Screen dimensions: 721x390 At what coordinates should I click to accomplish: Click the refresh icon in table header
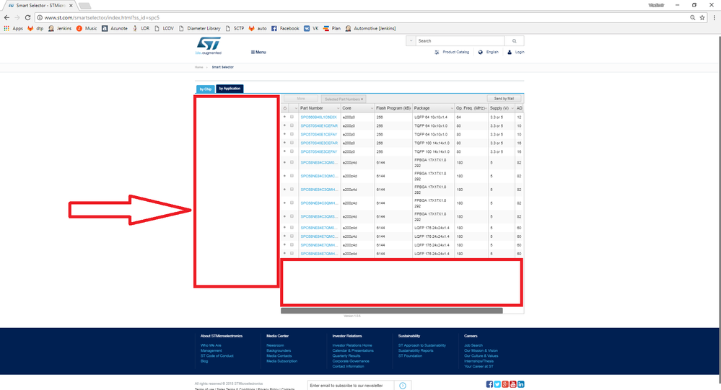(x=285, y=108)
